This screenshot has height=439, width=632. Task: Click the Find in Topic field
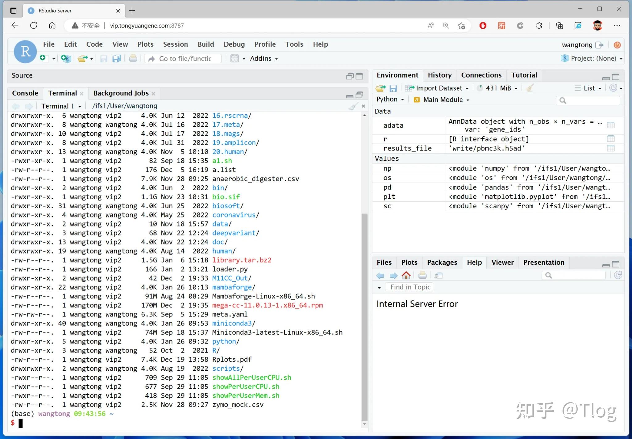tap(410, 287)
